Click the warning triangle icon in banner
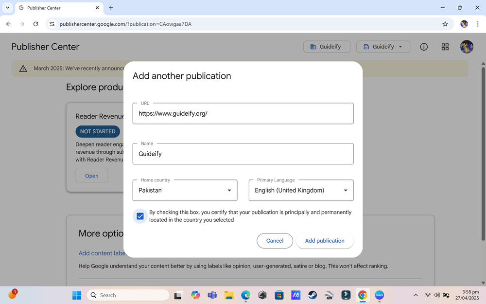Screen dimensions: 486x304 coord(23,69)
